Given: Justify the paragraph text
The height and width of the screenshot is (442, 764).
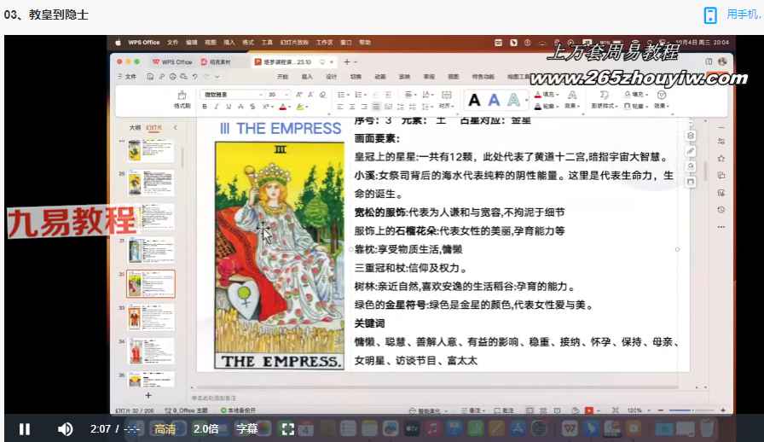Looking at the screenshot, I should tap(376, 107).
